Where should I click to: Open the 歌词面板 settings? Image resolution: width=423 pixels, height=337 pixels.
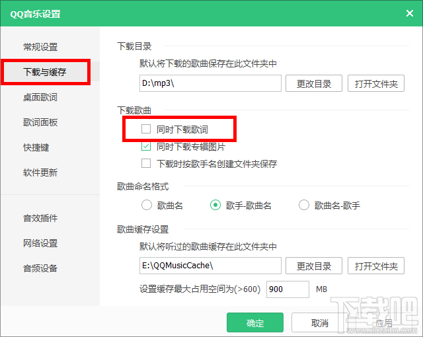(40, 122)
